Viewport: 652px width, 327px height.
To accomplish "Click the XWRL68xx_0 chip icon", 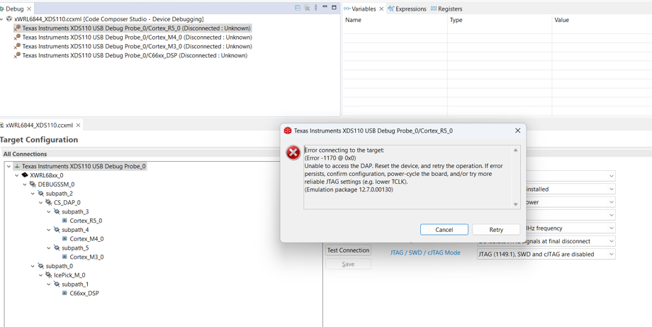I will [x=25, y=176].
